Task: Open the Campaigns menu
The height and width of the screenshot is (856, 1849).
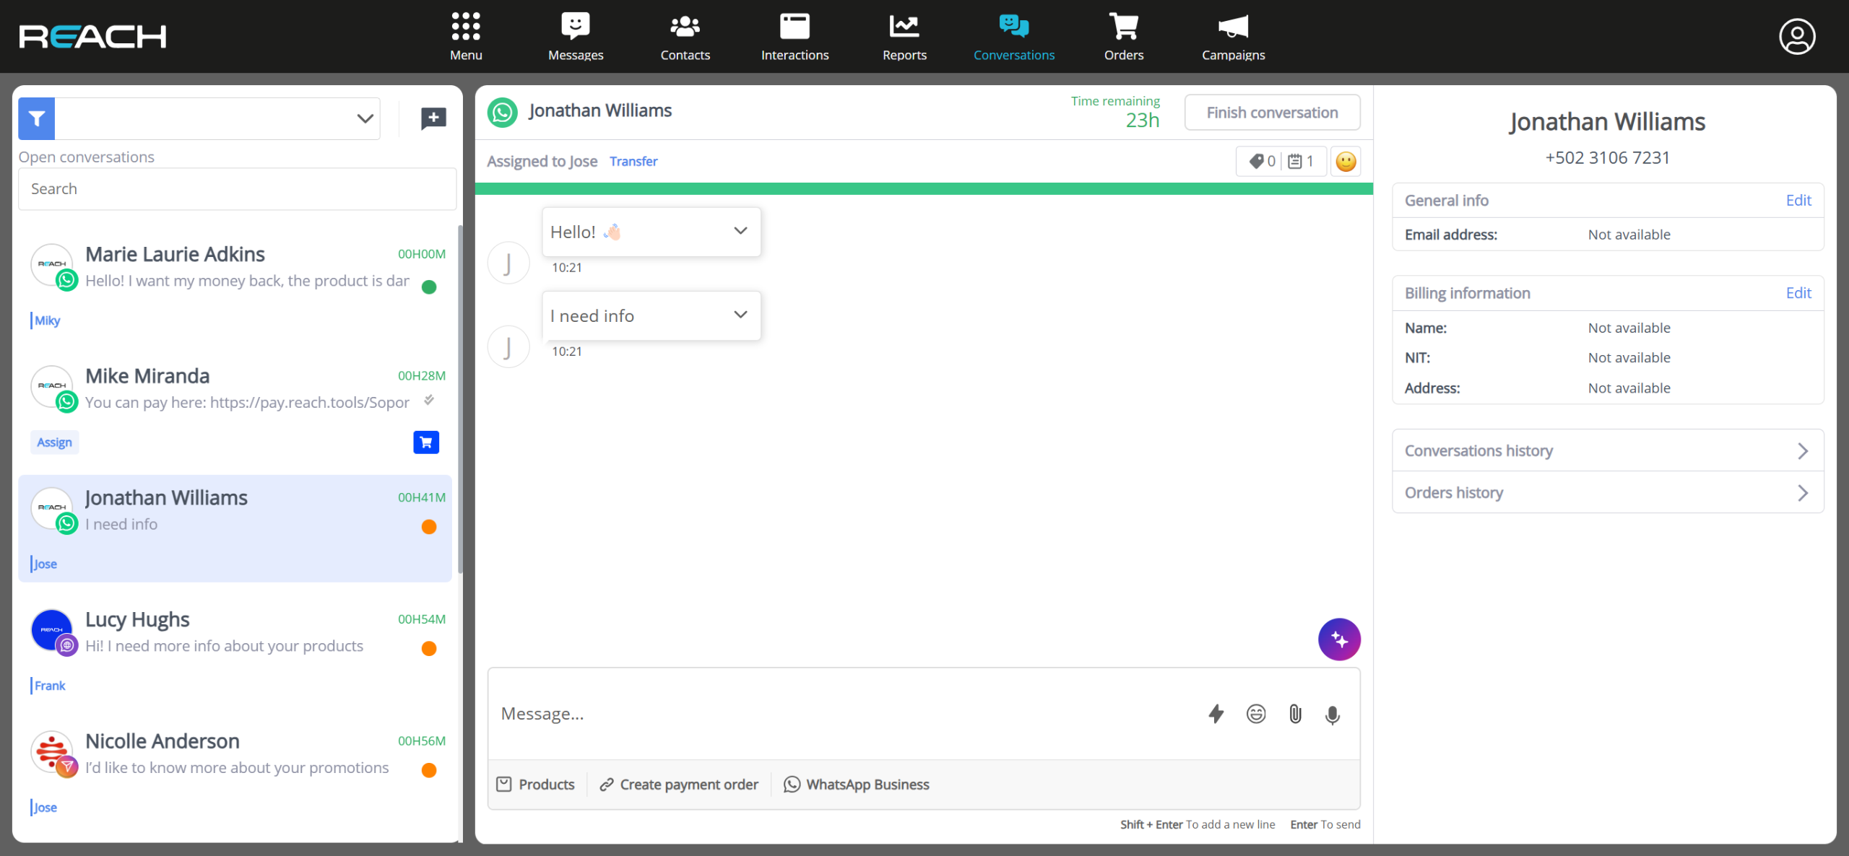Action: pos(1233,36)
